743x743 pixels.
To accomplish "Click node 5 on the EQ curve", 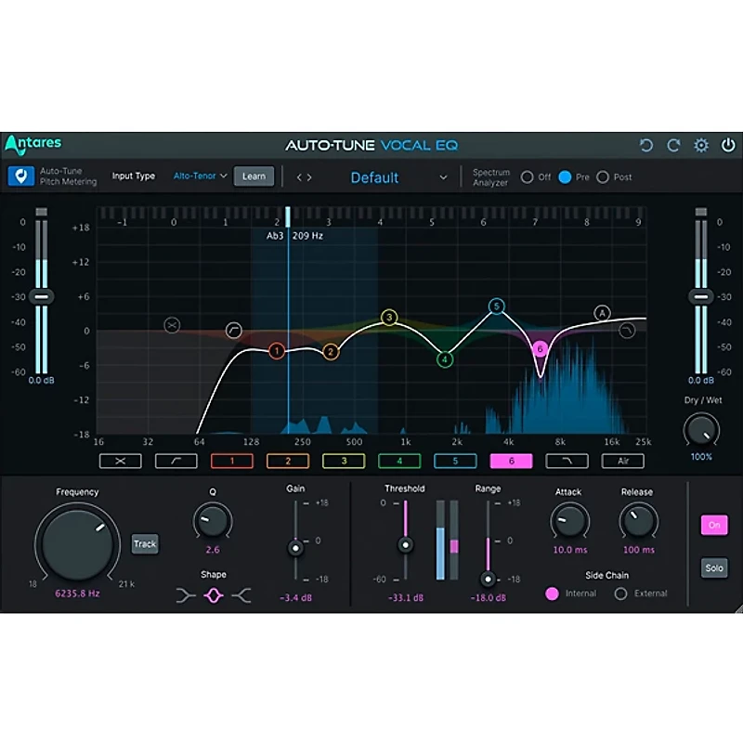I will coord(496,306).
